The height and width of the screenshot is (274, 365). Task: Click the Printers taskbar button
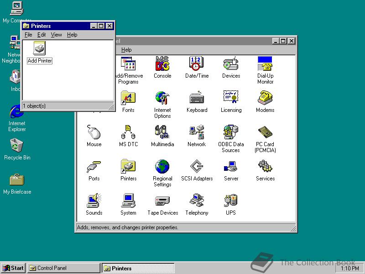tap(138, 268)
